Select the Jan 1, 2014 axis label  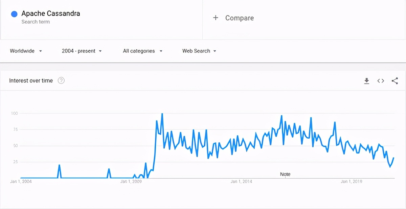point(241,182)
